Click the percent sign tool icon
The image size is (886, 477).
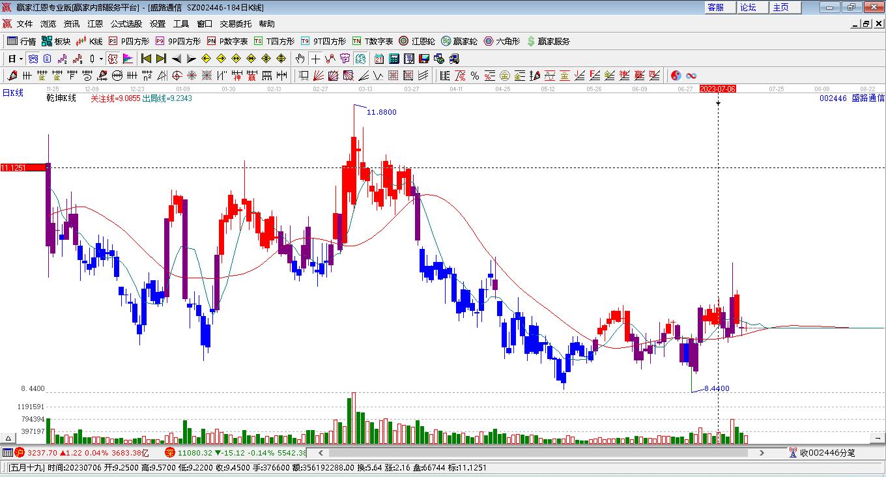pos(475,76)
